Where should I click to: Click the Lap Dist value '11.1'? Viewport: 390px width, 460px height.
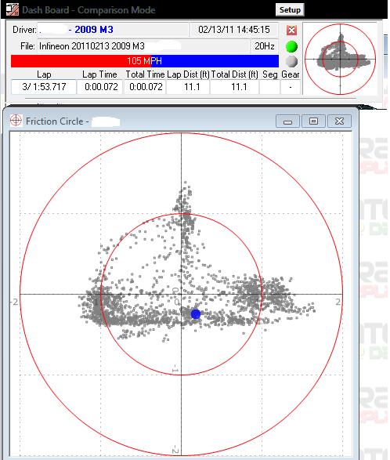click(x=188, y=87)
